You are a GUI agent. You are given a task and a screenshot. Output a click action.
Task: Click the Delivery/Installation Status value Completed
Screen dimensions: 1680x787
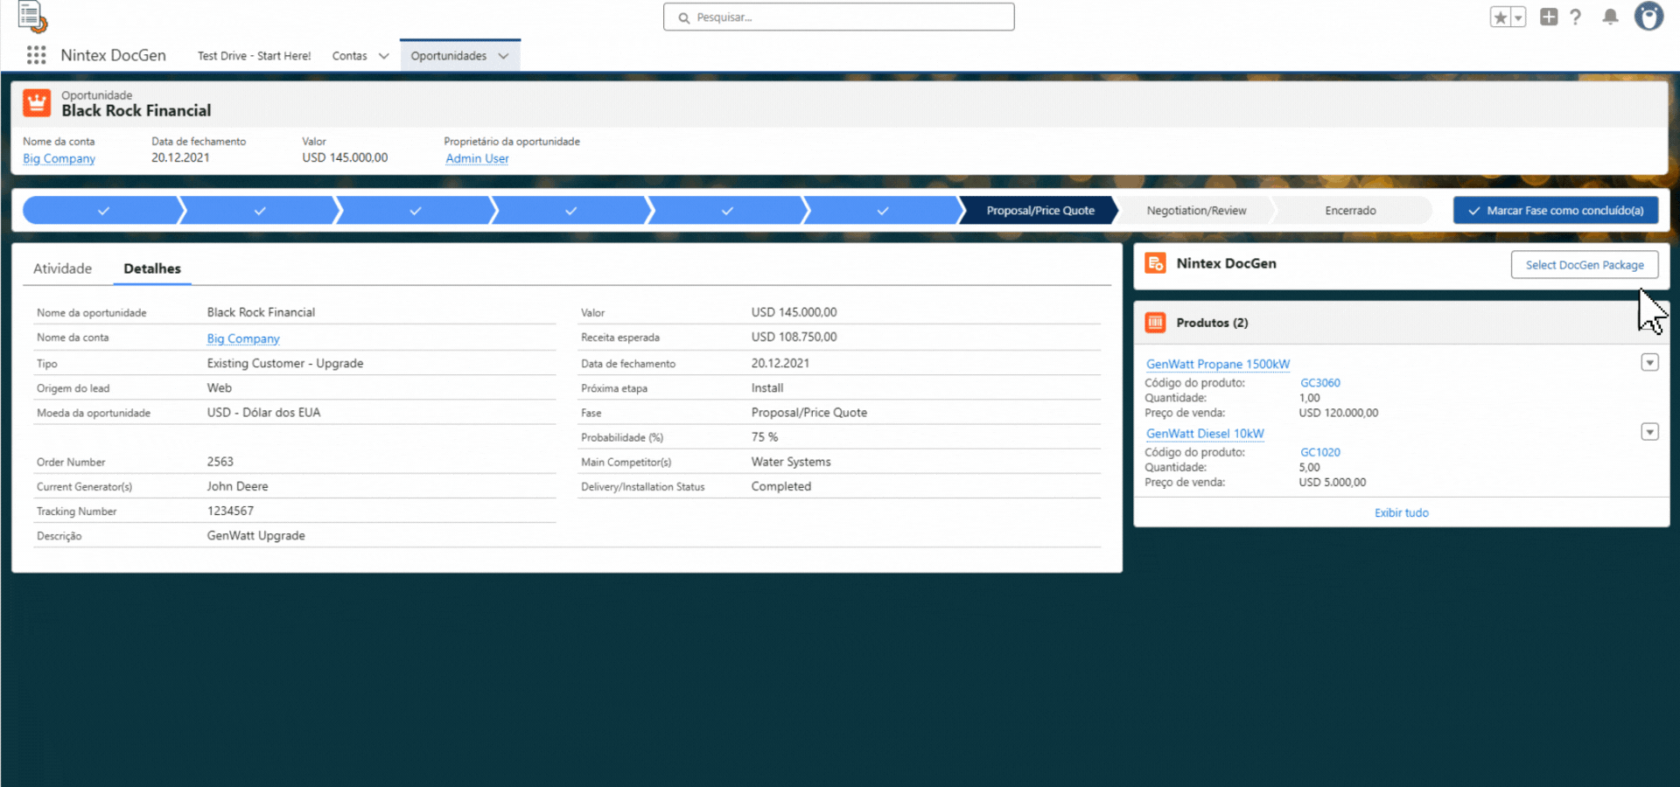pos(781,486)
